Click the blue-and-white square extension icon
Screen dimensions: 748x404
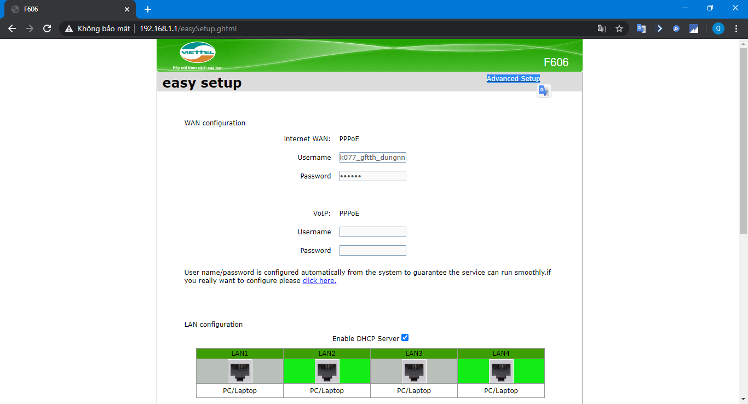coord(694,28)
